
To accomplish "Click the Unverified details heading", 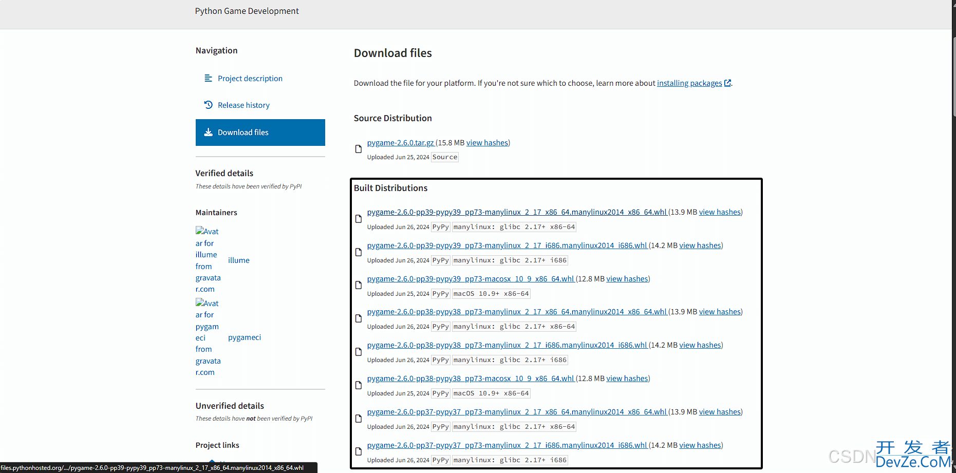I will [x=230, y=406].
